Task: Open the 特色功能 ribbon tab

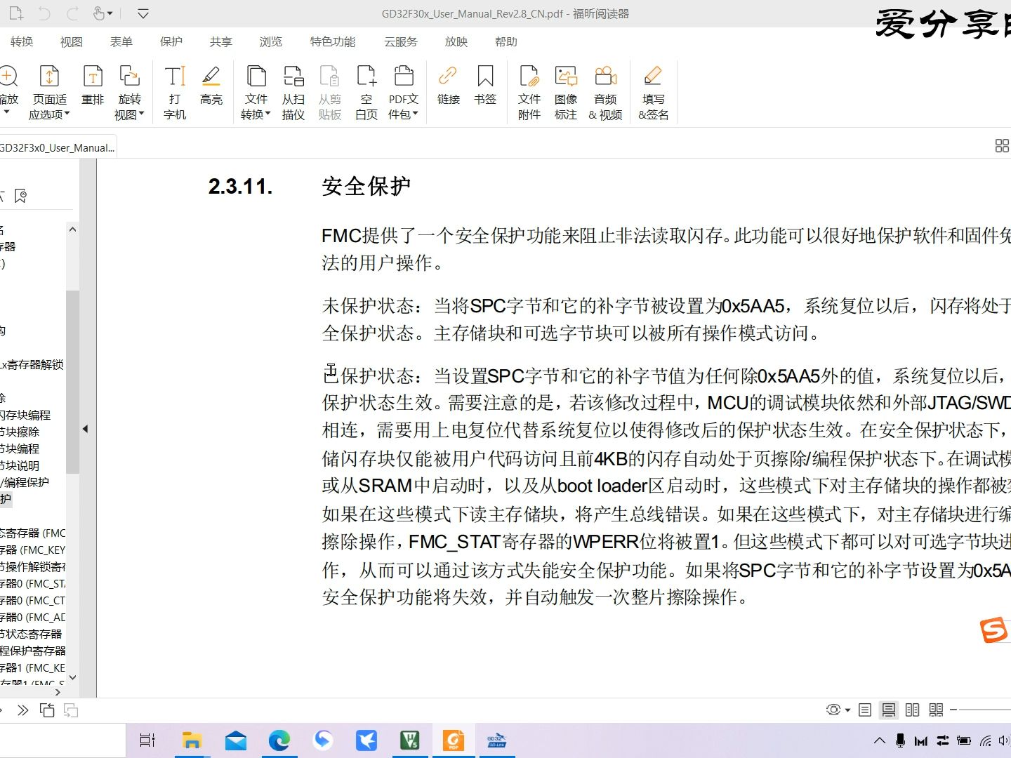Action: click(333, 42)
